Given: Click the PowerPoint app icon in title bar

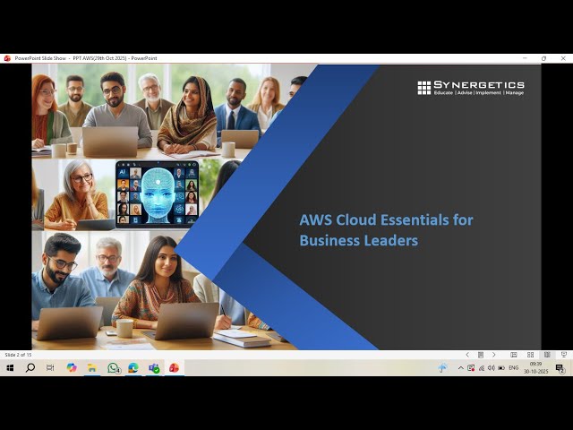Looking at the screenshot, I should (x=7, y=58).
